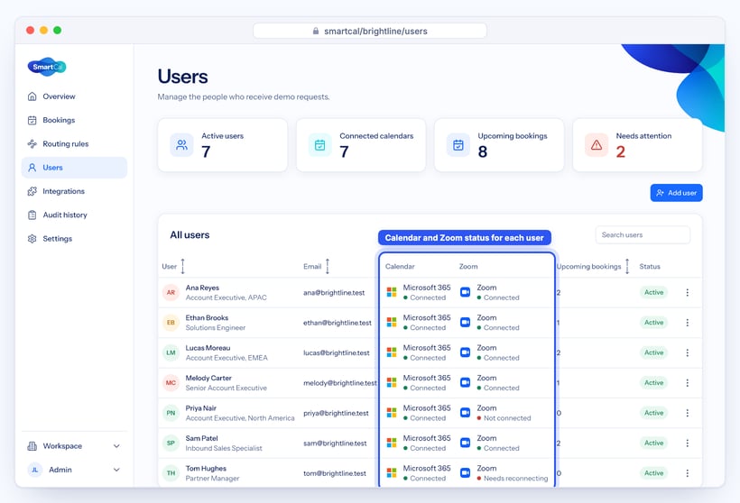Click Ana Reyes AR avatar
740x503 pixels.
click(x=171, y=292)
